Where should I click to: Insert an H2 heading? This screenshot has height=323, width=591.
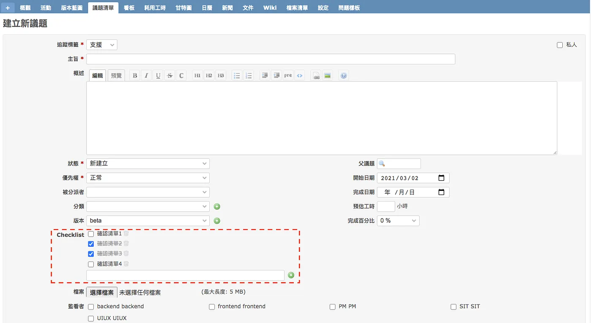(209, 76)
